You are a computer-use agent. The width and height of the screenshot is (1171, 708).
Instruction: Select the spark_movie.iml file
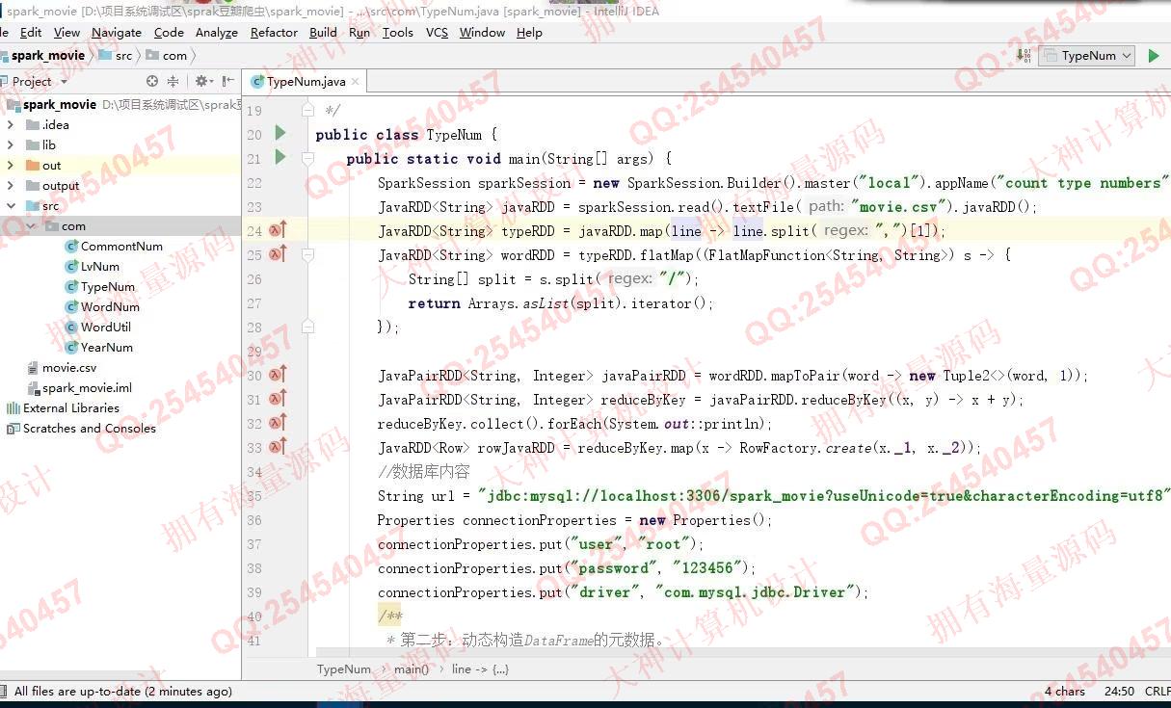[79, 387]
